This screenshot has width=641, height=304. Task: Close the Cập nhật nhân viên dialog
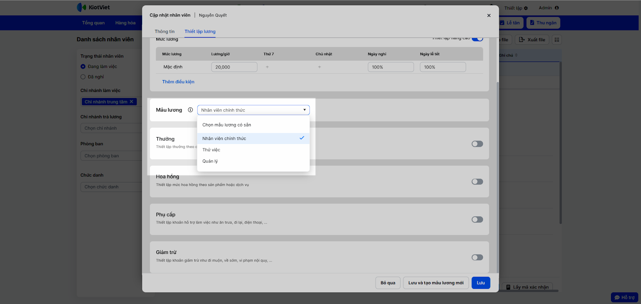[x=489, y=16]
